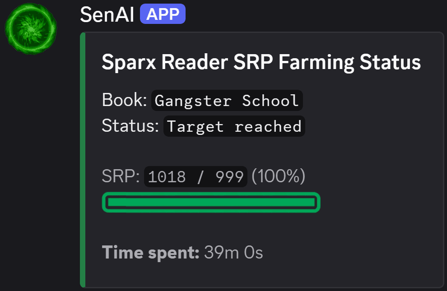Screen dimensions: 447x291
Task: Click the 39m 0s time spent value
Action: (233, 252)
